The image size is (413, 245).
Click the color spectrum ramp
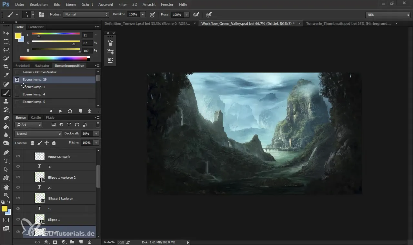pos(55,58)
